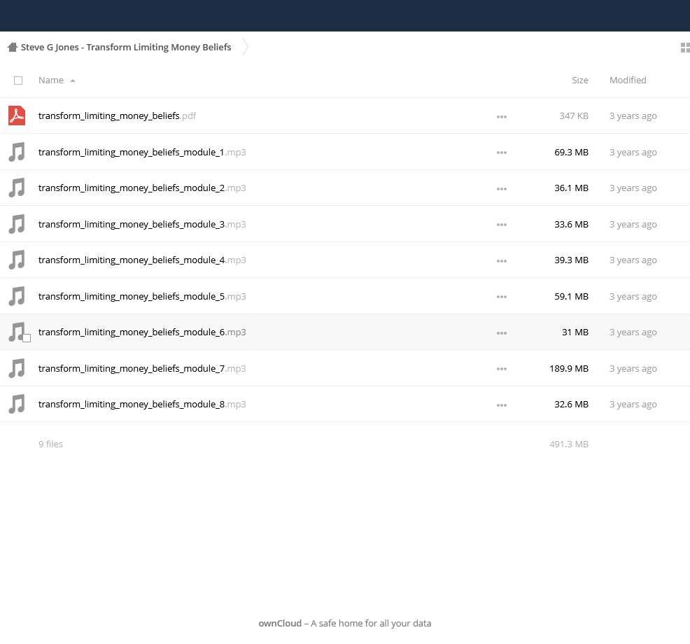Open transform_limiting_money_beliefs_module_6.mp3
The image size is (690, 644).
click(x=142, y=332)
